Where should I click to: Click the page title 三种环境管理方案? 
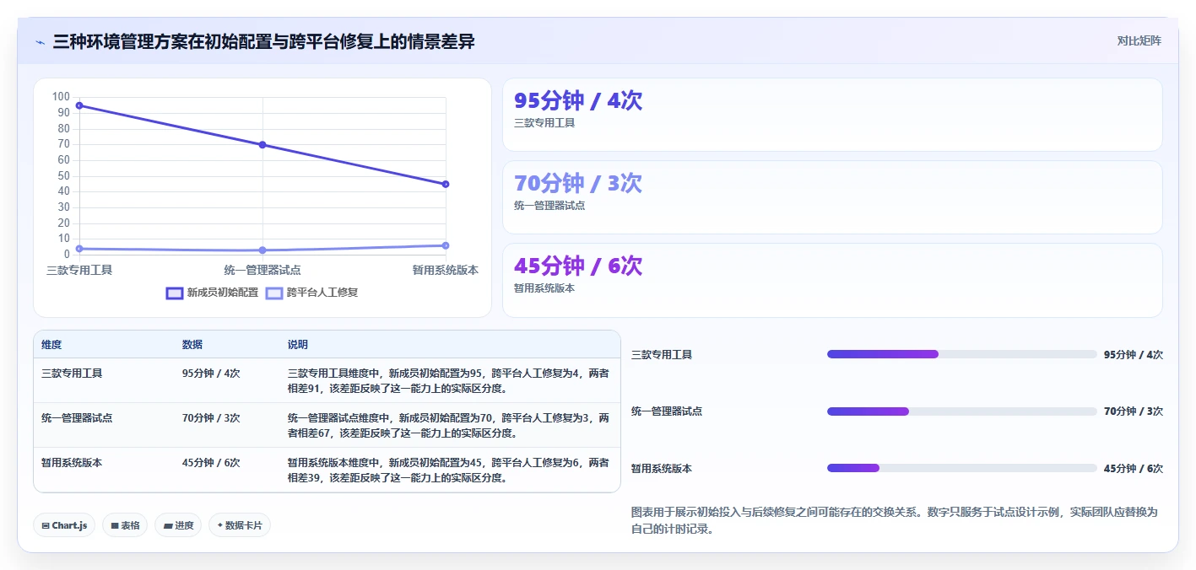tap(263, 41)
